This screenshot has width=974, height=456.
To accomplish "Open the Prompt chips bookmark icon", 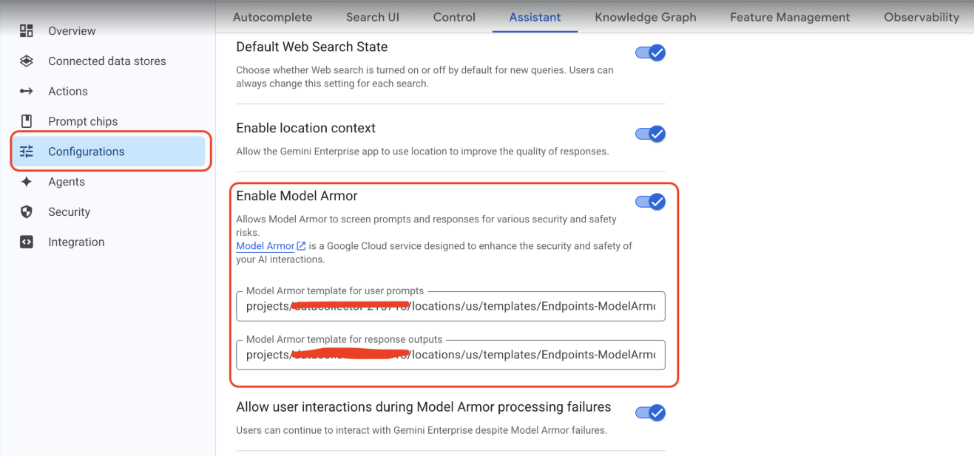I will click(27, 121).
